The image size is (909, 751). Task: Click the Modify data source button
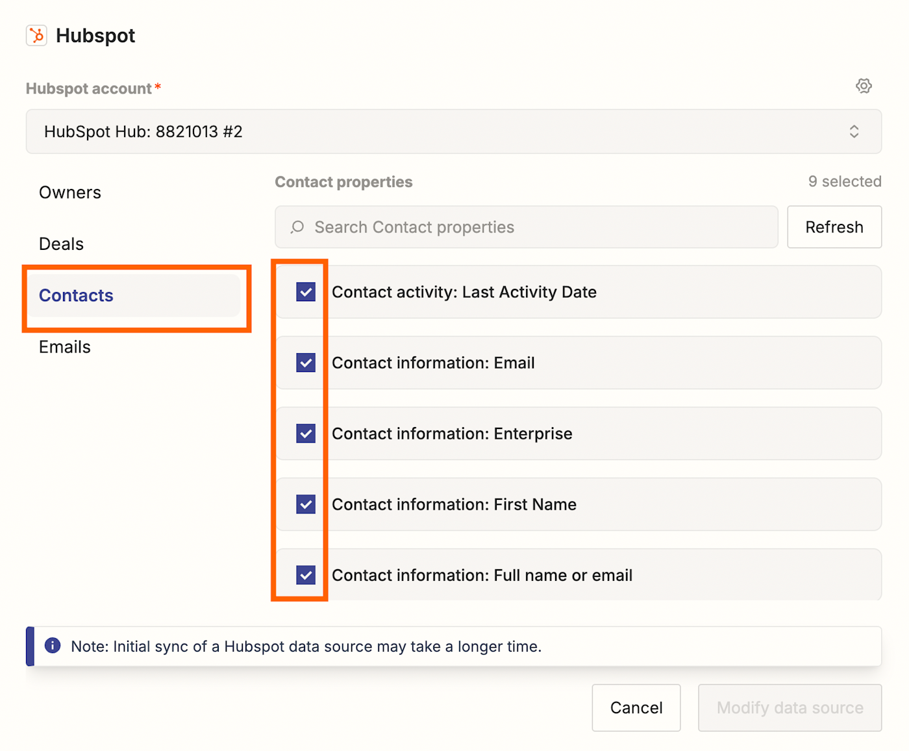[x=790, y=708]
